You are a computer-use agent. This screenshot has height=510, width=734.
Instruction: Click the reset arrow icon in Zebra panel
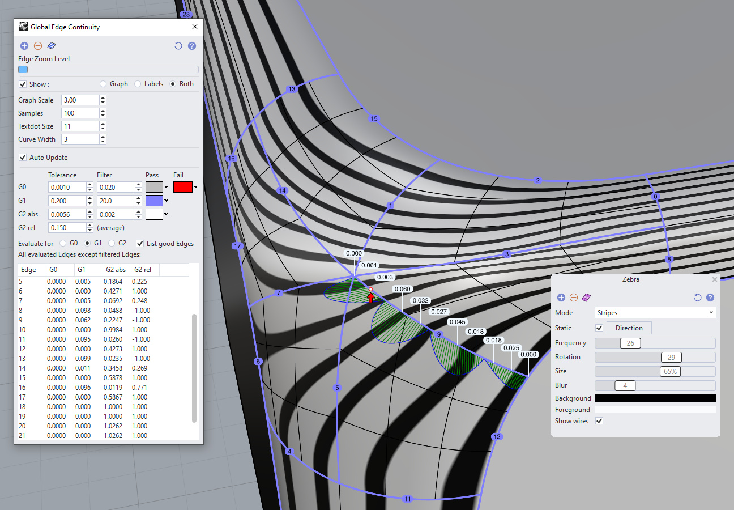[698, 297]
